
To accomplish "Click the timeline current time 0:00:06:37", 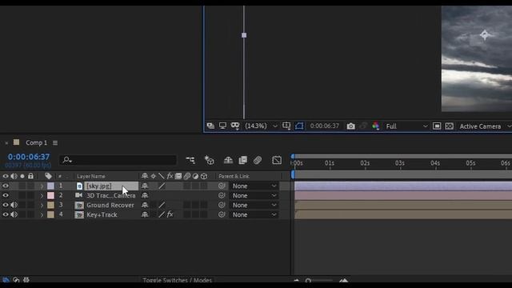I will pos(29,157).
